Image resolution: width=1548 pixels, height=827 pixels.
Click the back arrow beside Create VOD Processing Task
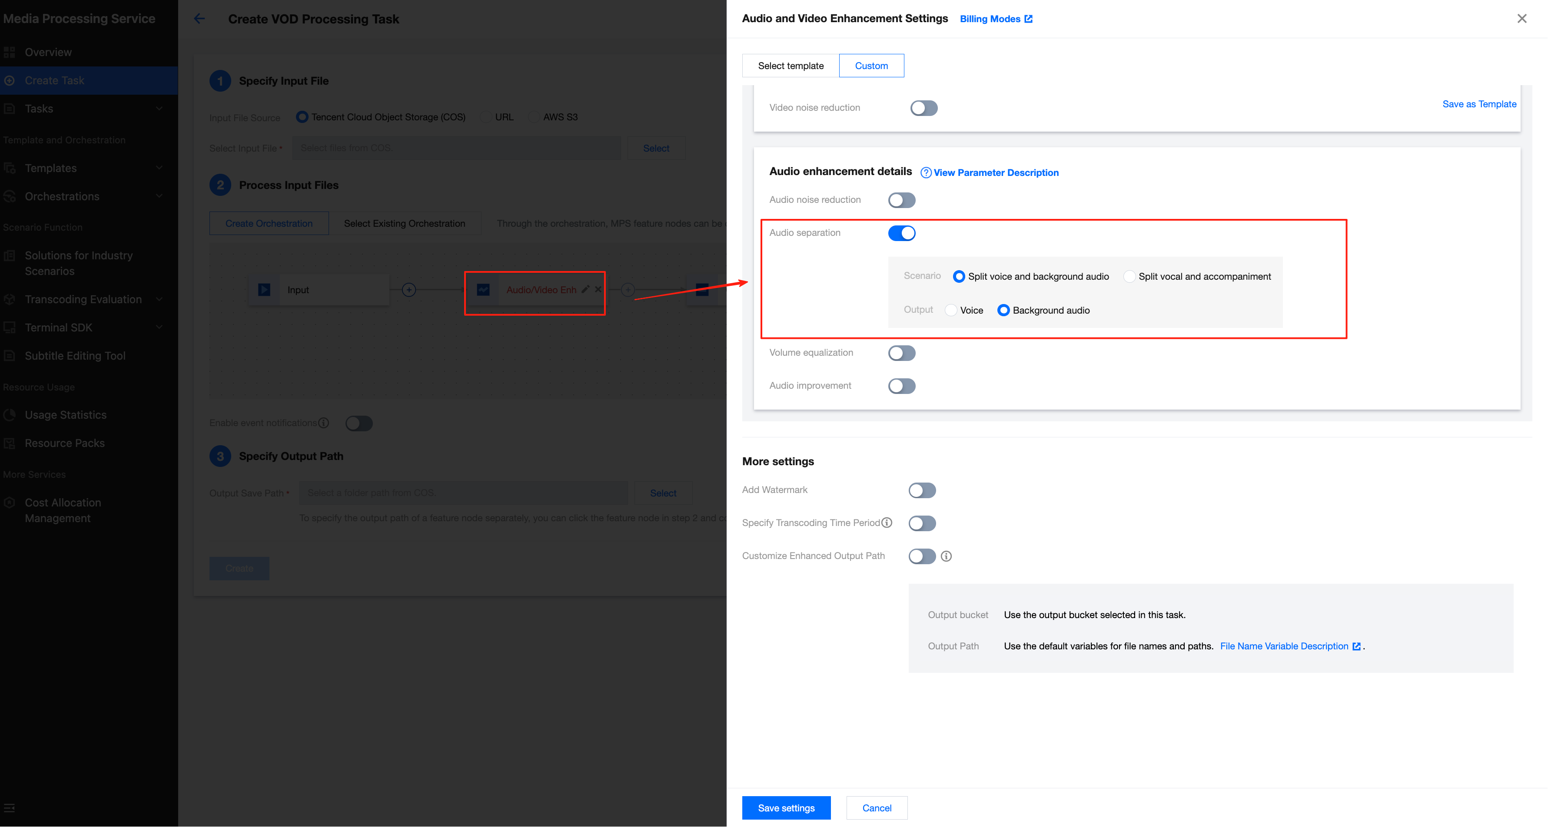pos(199,19)
